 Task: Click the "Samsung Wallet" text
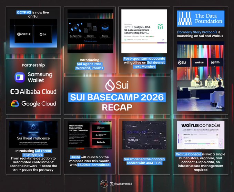click(40, 77)
